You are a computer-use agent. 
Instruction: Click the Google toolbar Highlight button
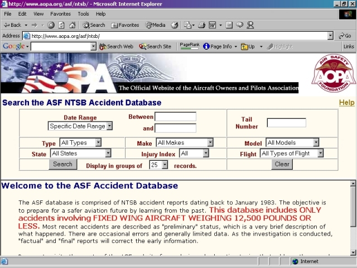[x=279, y=46]
